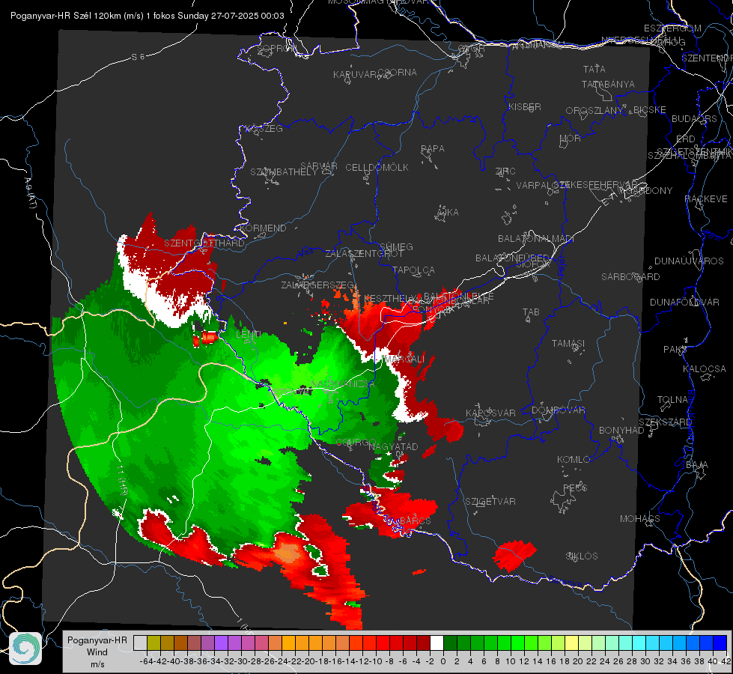Select the SZEKSZARD label
This screenshot has width=733, height=674.
pos(665,422)
